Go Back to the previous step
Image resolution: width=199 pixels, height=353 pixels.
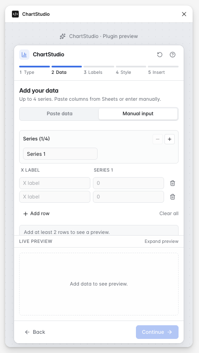click(35, 332)
